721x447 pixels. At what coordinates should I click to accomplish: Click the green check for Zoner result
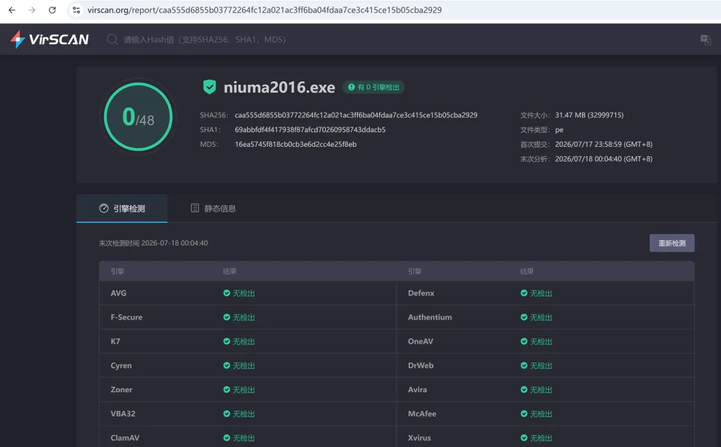(227, 390)
